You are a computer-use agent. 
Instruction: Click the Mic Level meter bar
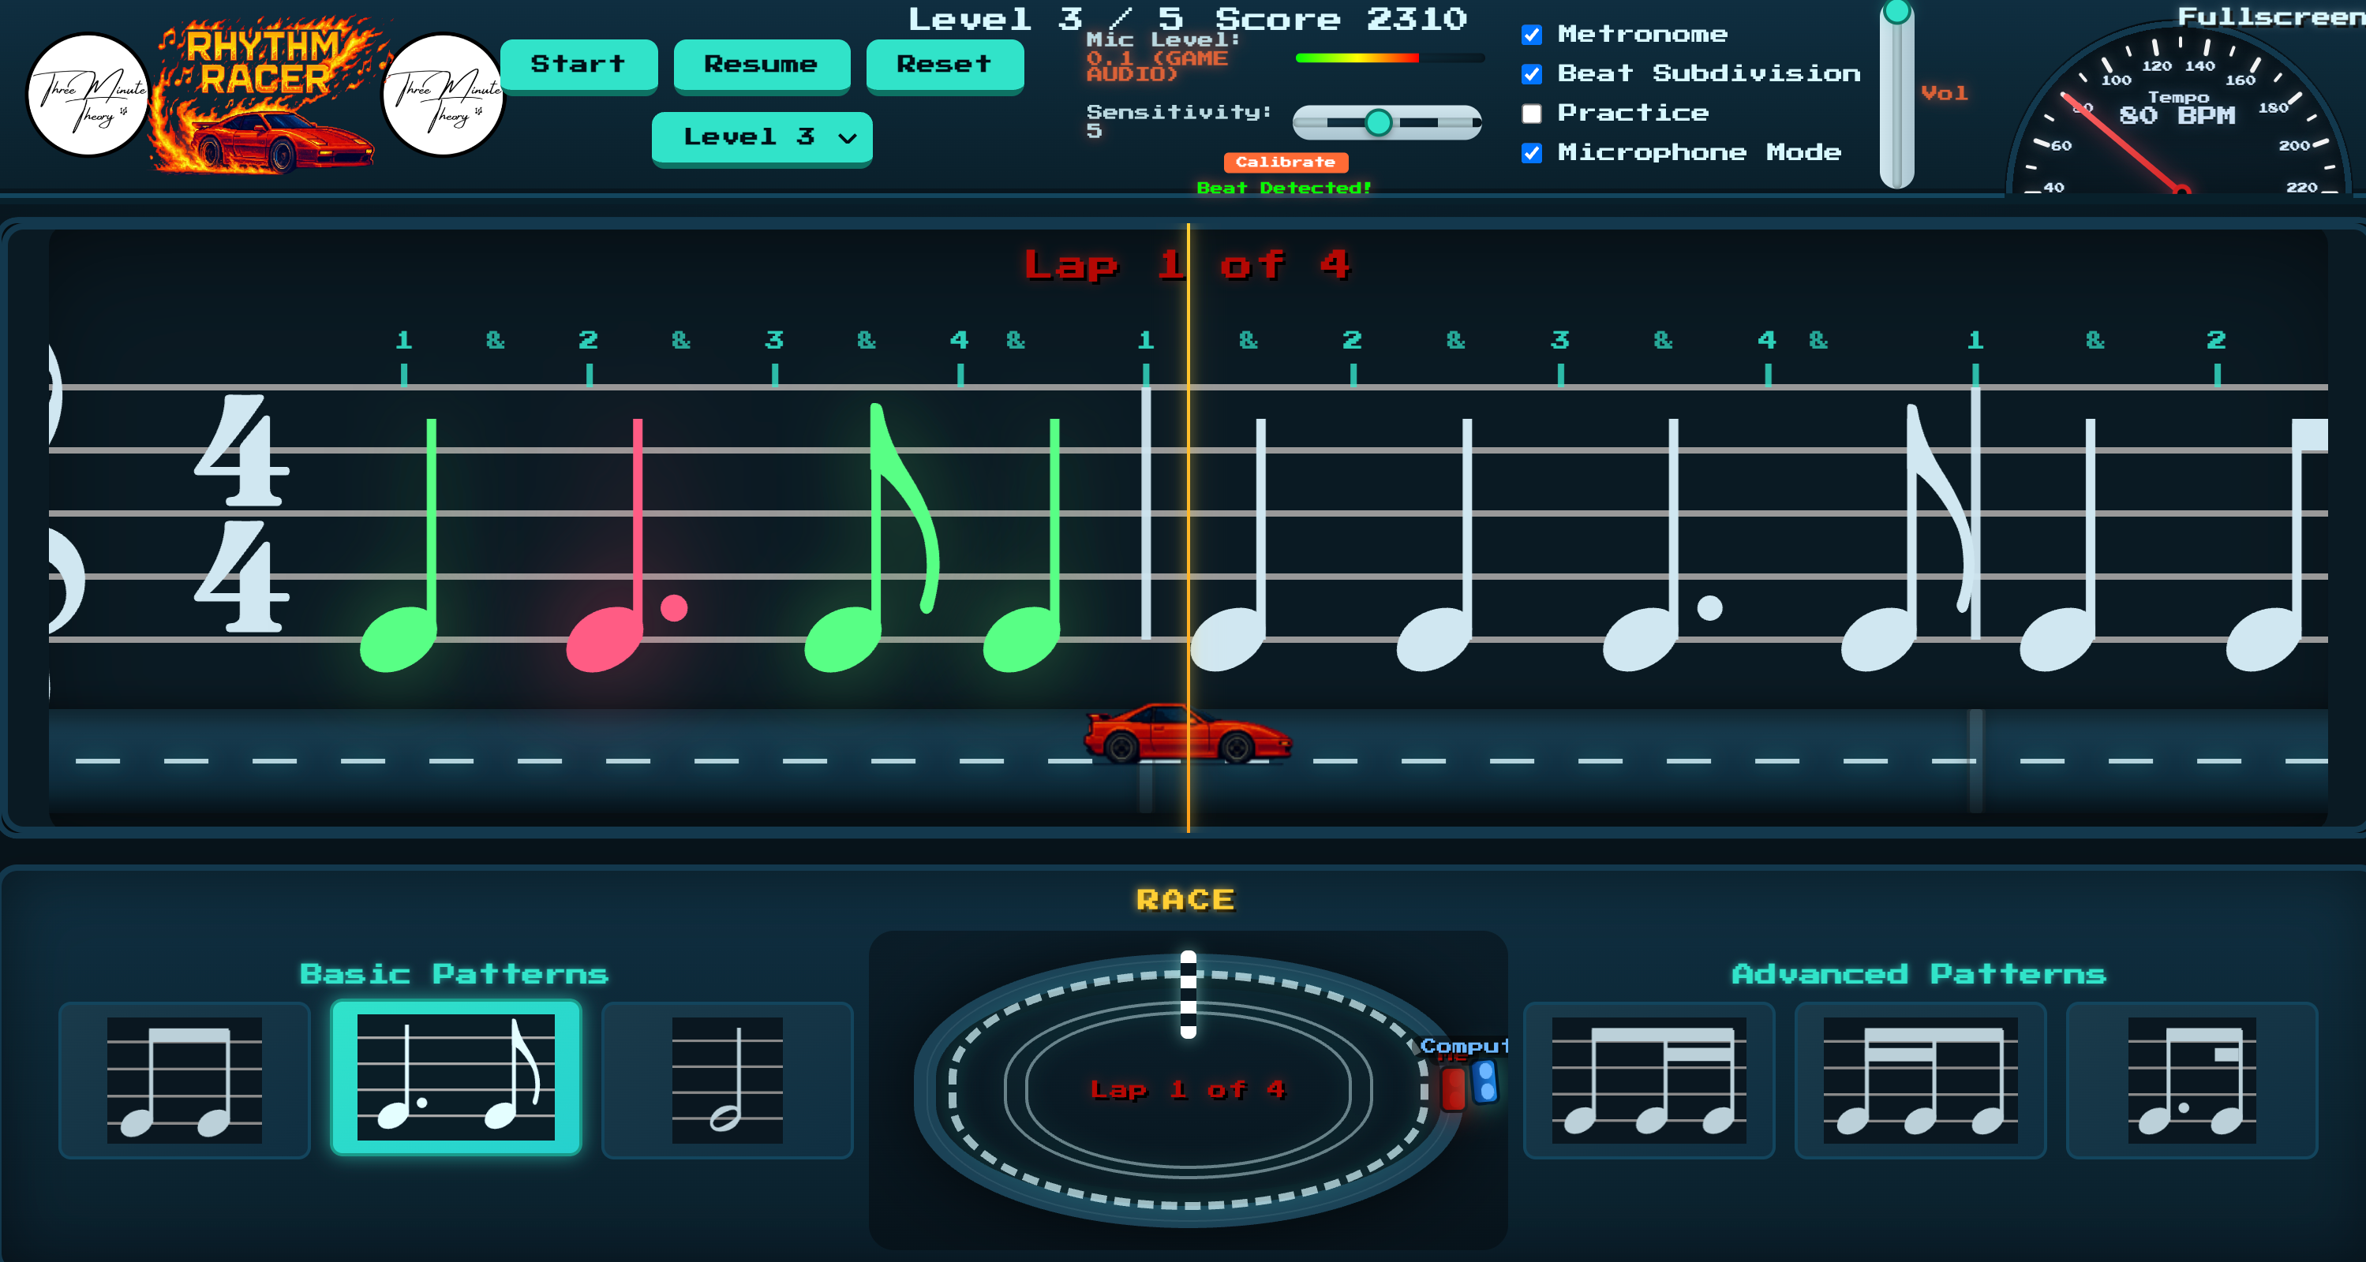[1389, 58]
